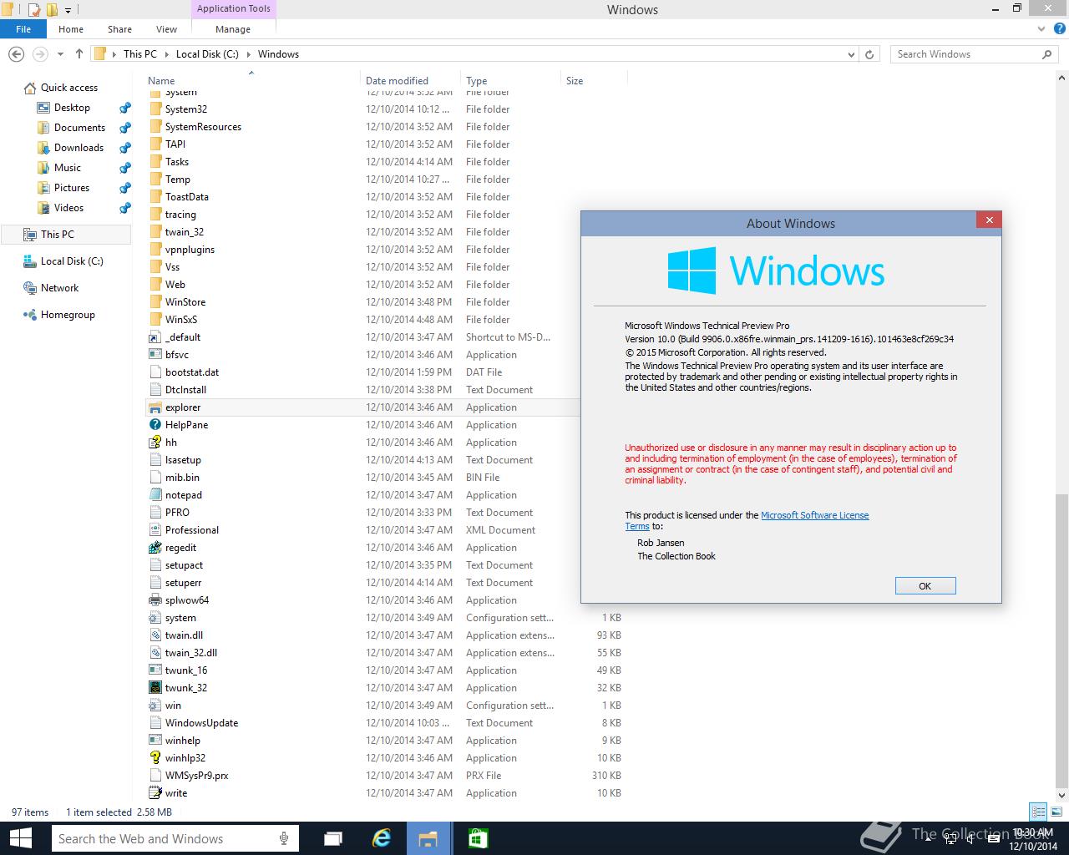Screen dimensions: 1069x855
Task: Close the About Windows dialog
Action: 989,220
